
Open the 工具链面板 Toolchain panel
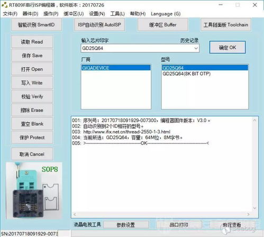pos(226,25)
